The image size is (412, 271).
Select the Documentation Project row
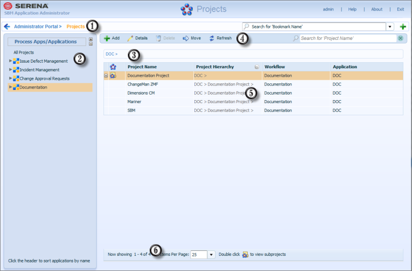pyautogui.click(x=253, y=76)
